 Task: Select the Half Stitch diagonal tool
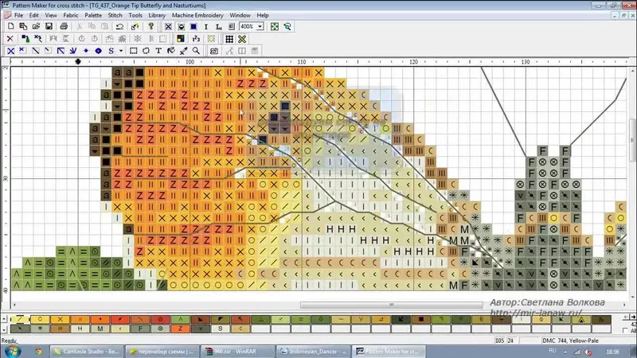36,51
